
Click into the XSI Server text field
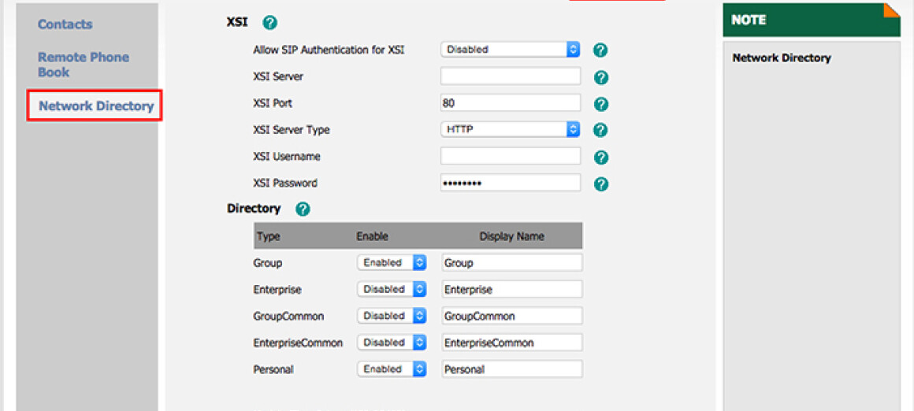coord(510,76)
